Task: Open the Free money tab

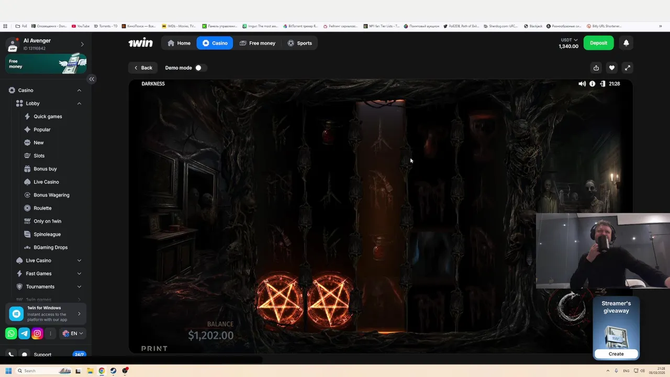Action: (x=258, y=43)
